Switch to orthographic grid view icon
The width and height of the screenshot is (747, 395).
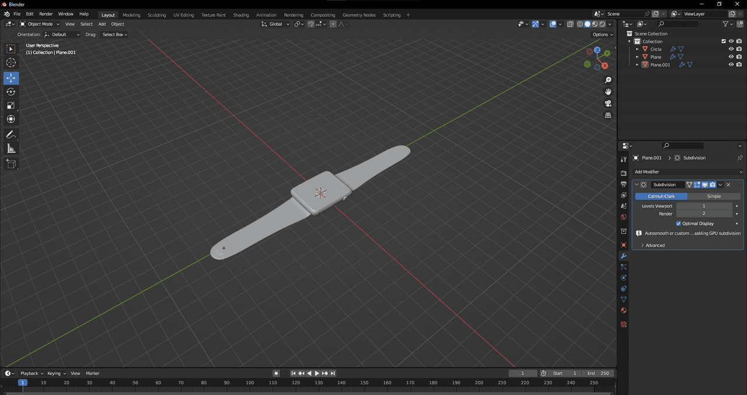(x=608, y=116)
